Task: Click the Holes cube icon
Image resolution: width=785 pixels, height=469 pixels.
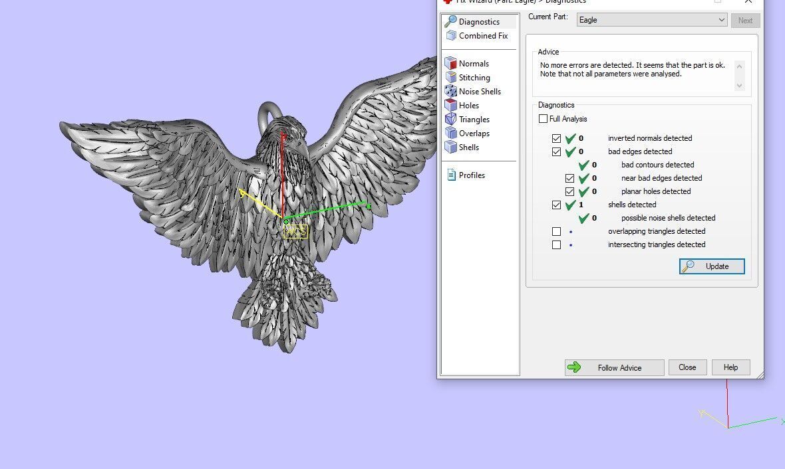Action: coord(450,105)
